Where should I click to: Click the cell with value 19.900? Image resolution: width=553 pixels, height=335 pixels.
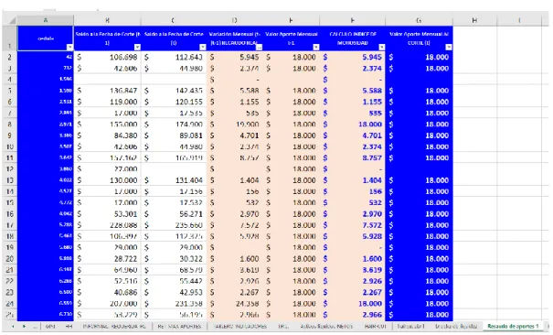click(235, 124)
